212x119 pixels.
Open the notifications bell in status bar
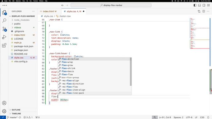click(x=208, y=117)
